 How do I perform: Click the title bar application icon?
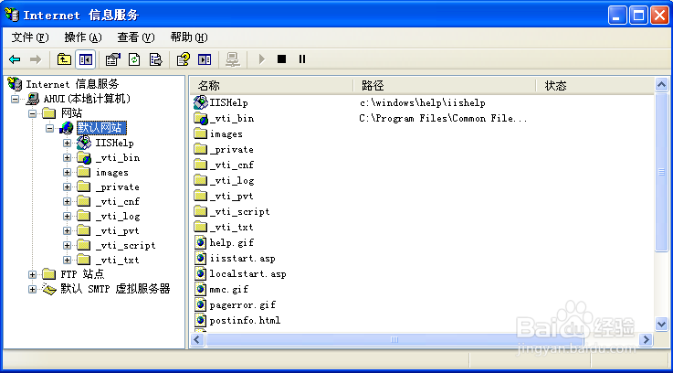coord(12,15)
